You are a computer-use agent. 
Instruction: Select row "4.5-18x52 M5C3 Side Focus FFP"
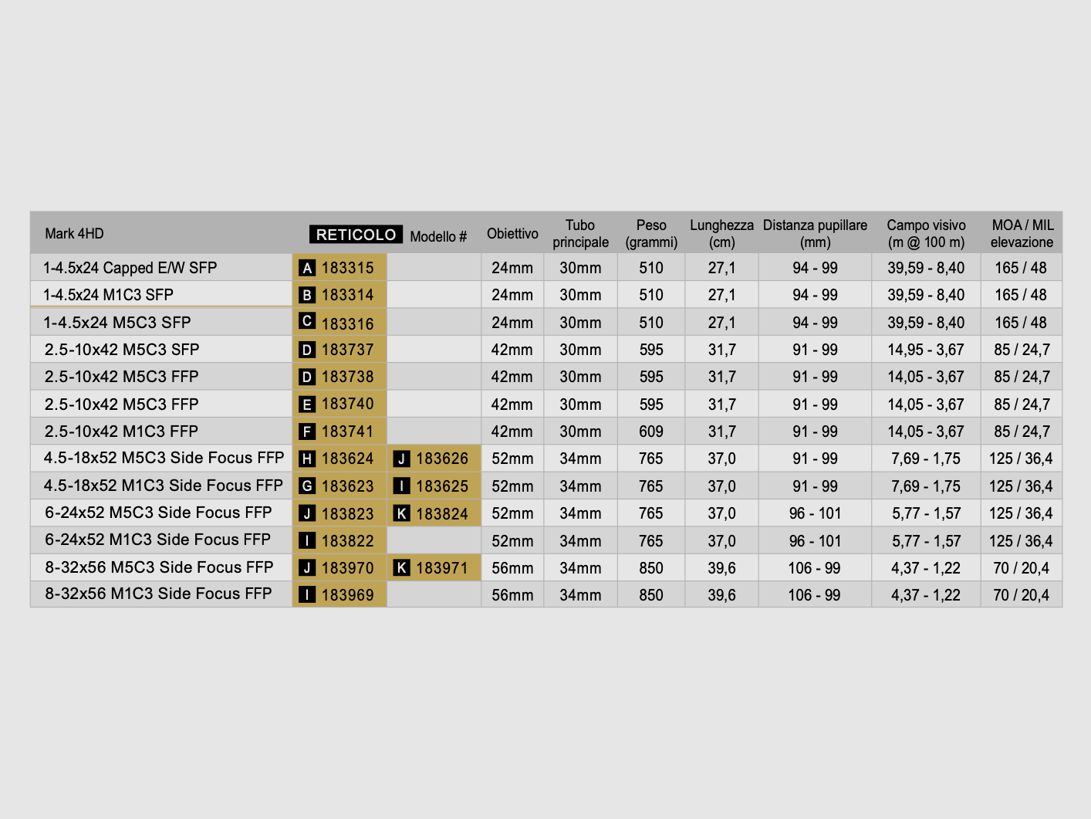tap(546, 459)
